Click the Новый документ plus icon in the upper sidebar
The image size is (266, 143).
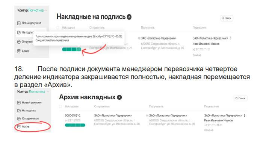[x=19, y=23]
